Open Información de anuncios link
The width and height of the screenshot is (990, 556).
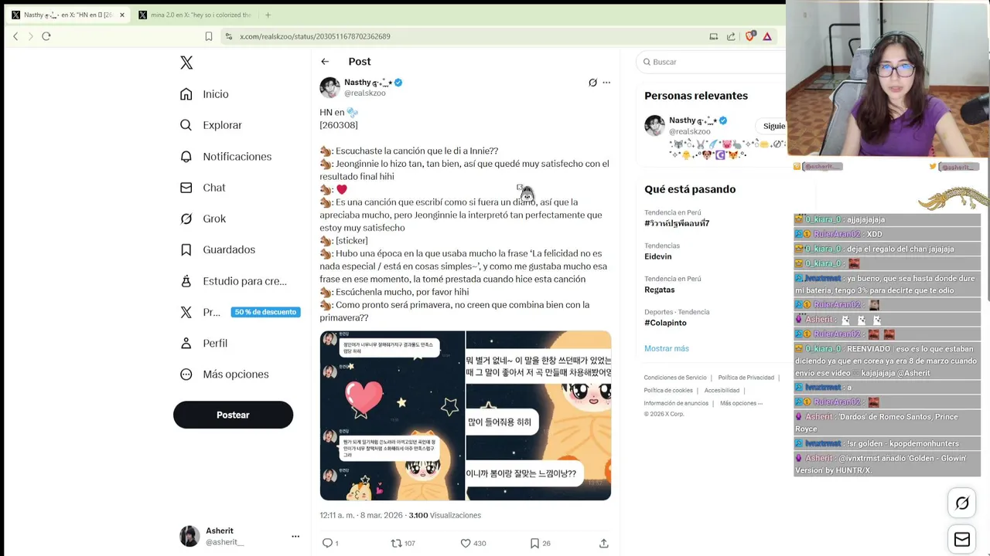pos(676,403)
